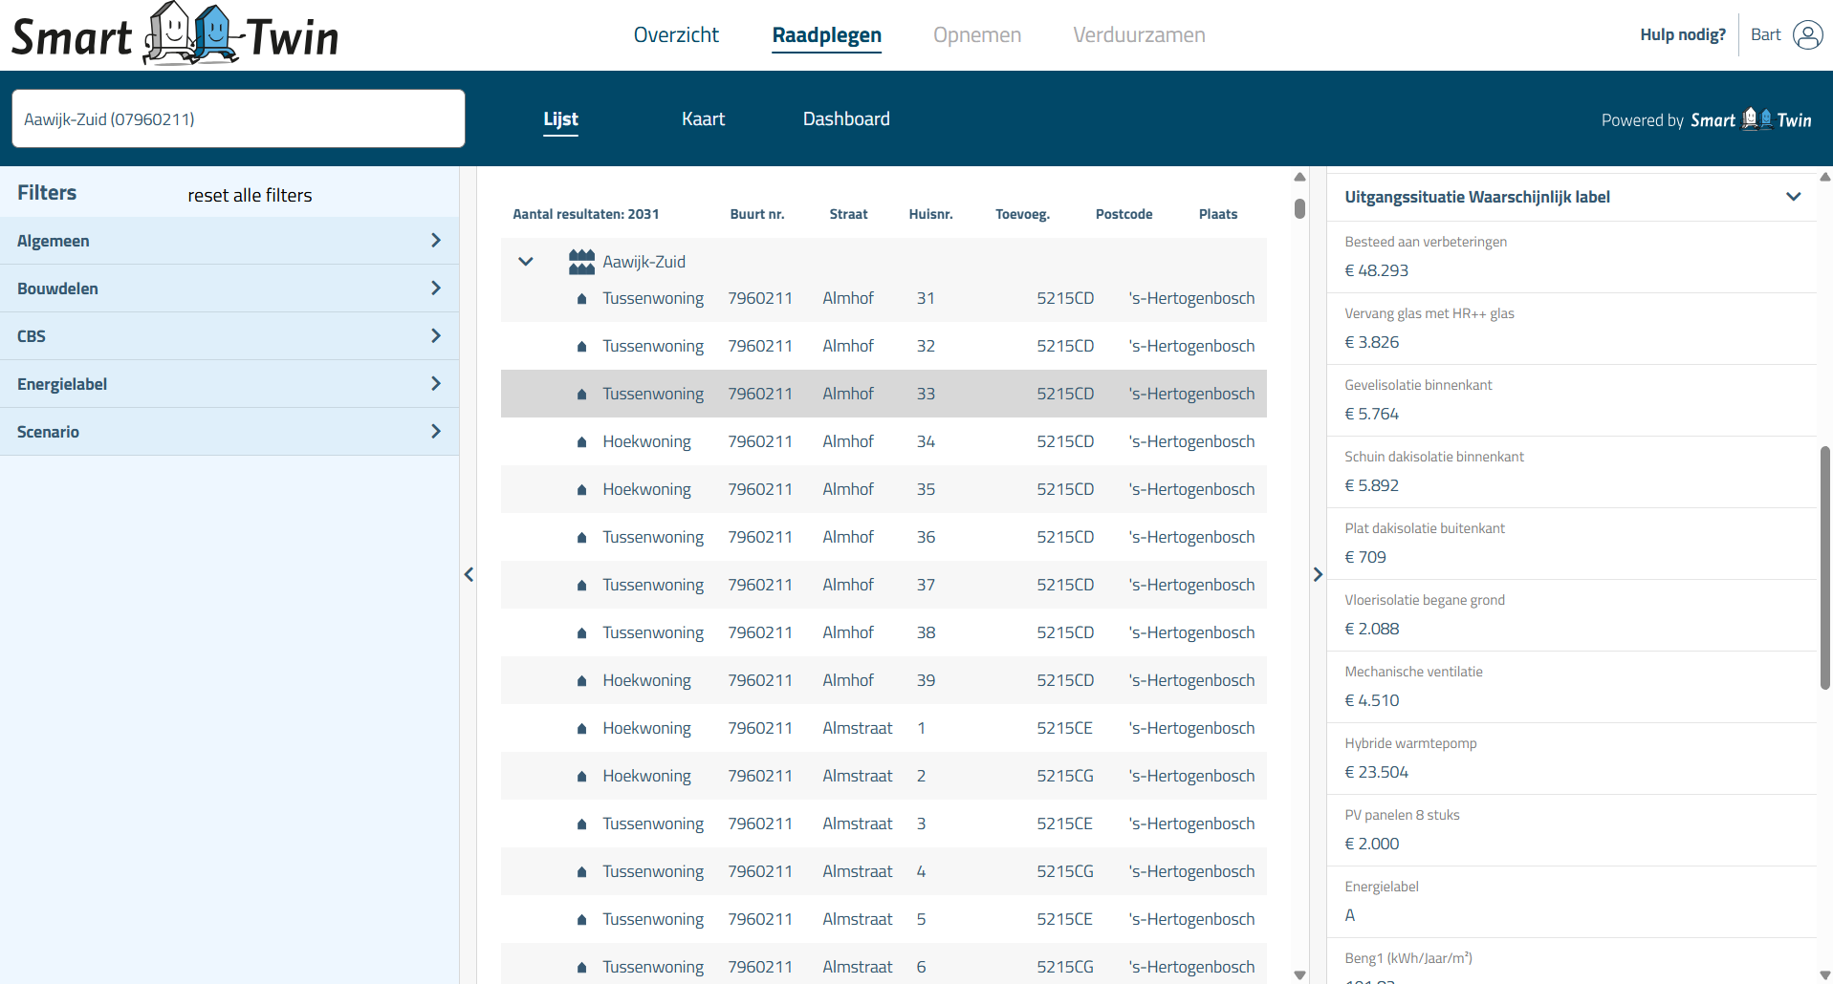
Task: Collapse the right details panel arrow
Action: (x=1318, y=574)
